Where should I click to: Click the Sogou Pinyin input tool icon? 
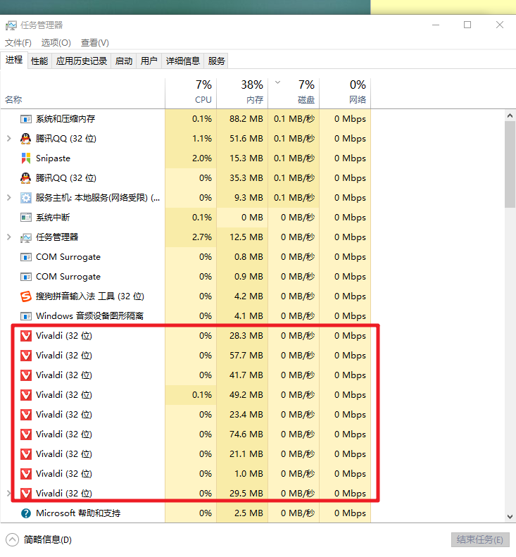point(26,296)
